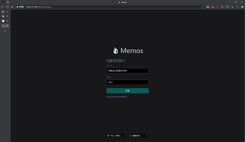Open a new tab with plus
245x142 pixels.
click(x=5, y=31)
